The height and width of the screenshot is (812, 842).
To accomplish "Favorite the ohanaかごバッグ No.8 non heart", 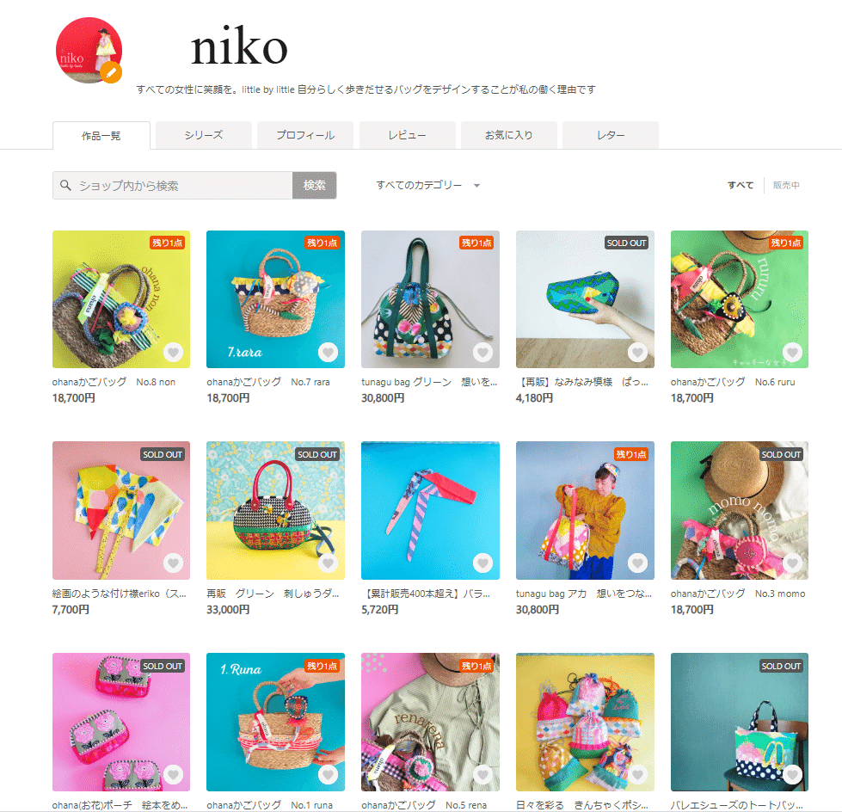I will tap(173, 353).
